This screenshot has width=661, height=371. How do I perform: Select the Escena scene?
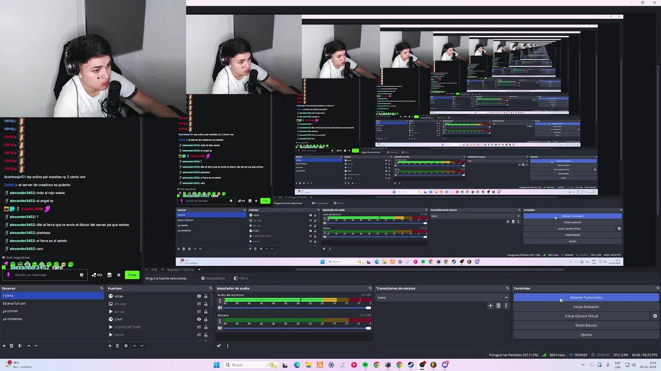pyautogui.click(x=52, y=295)
